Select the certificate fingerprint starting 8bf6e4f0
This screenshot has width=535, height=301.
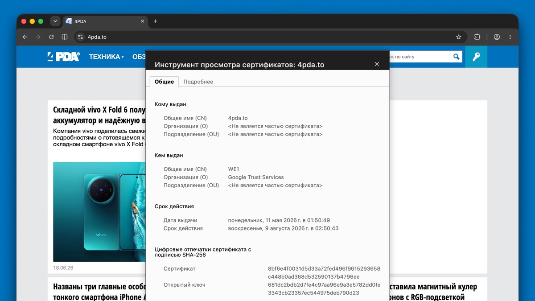(x=324, y=272)
